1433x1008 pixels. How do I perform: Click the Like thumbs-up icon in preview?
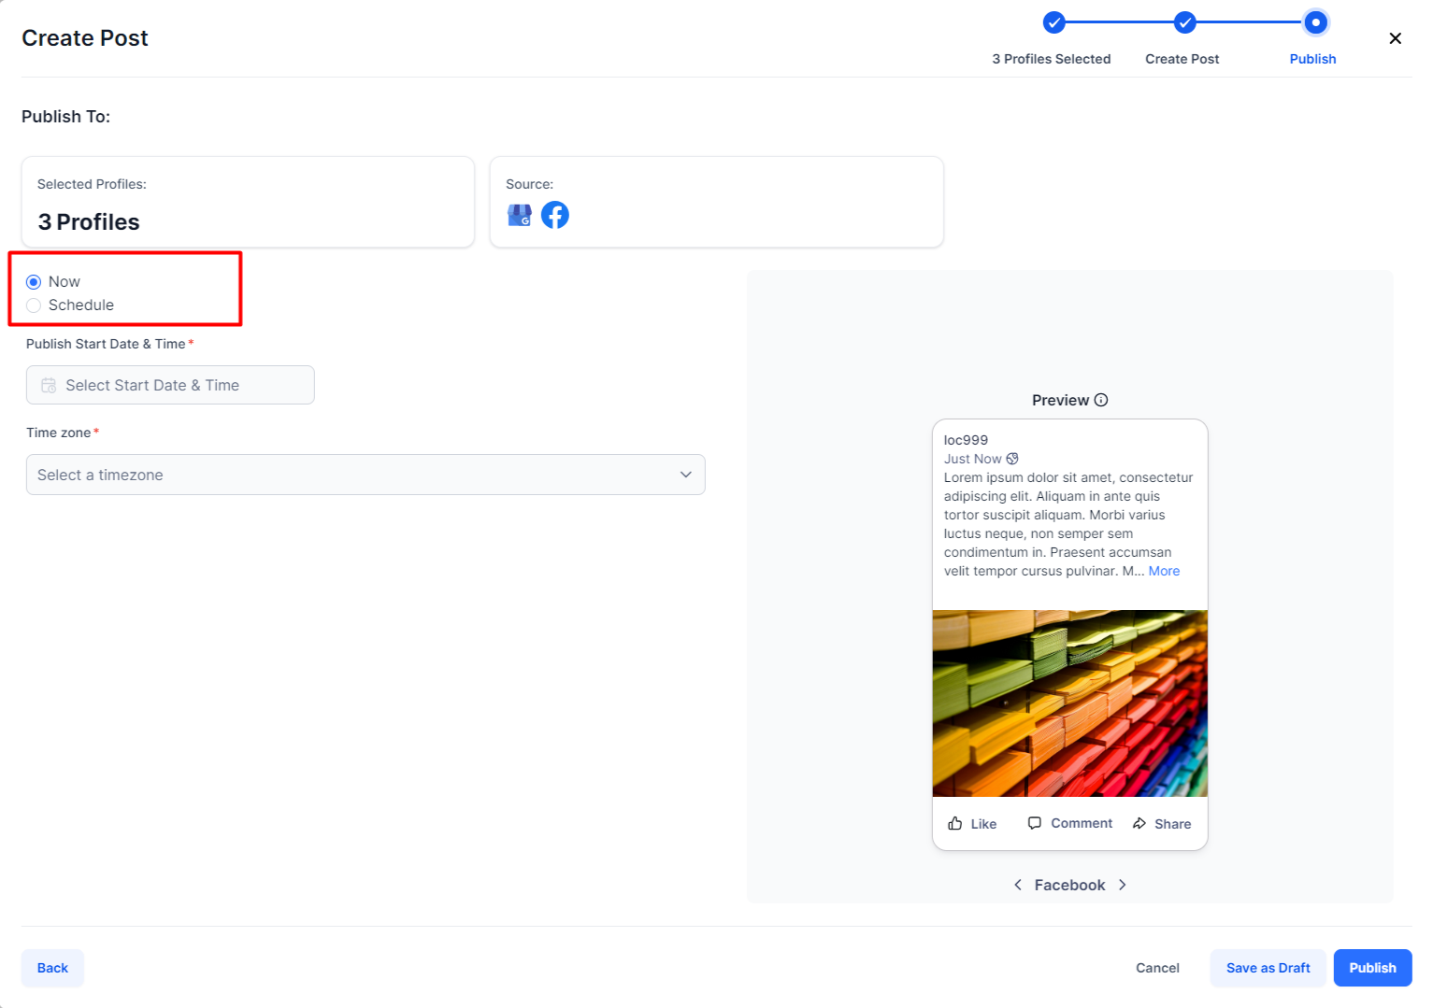(x=955, y=823)
